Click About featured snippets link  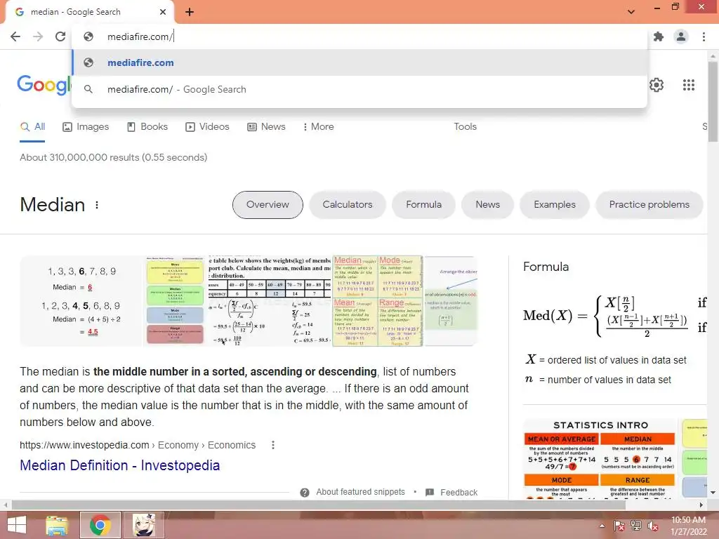(x=360, y=492)
